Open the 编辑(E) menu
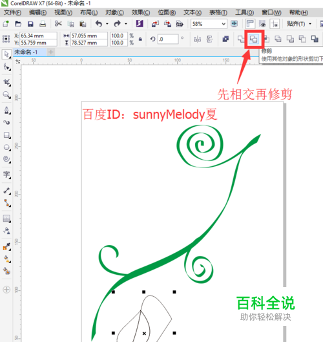Image resolution: width=323 pixels, height=342 pixels. 37,12
